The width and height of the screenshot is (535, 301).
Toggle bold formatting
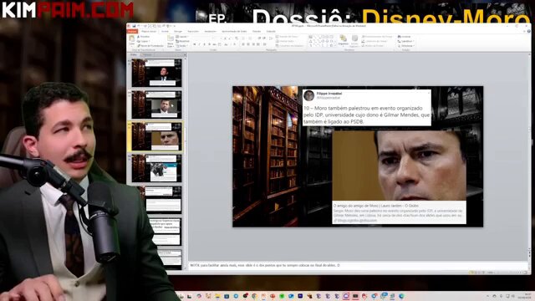point(194,44)
